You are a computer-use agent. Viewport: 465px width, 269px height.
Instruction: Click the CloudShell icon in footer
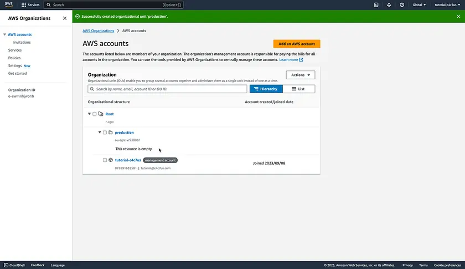pyautogui.click(x=6, y=265)
